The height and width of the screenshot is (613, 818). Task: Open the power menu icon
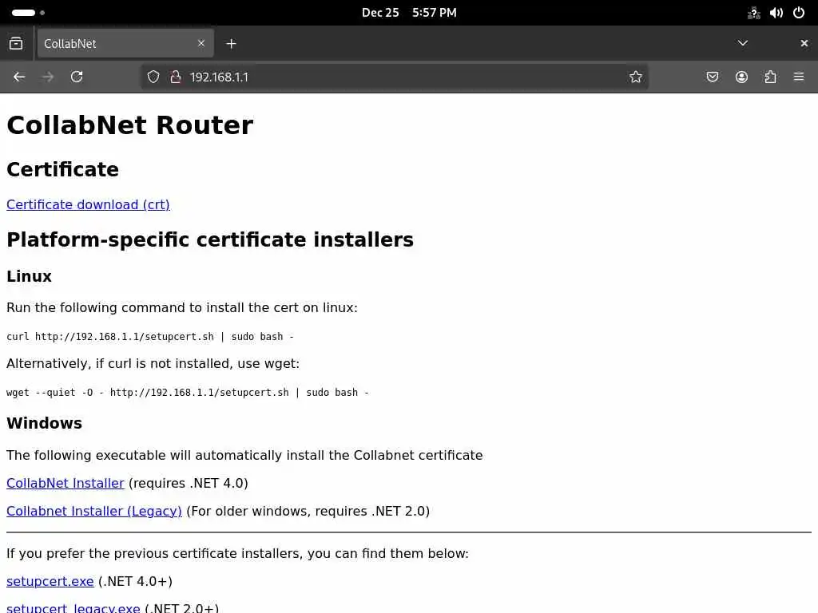(799, 13)
